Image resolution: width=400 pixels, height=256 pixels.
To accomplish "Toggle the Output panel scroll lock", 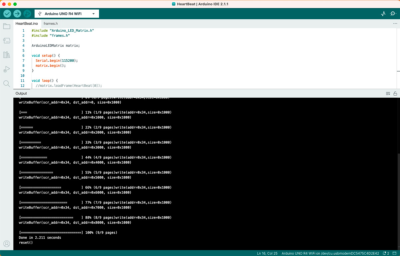I will [x=395, y=94].
